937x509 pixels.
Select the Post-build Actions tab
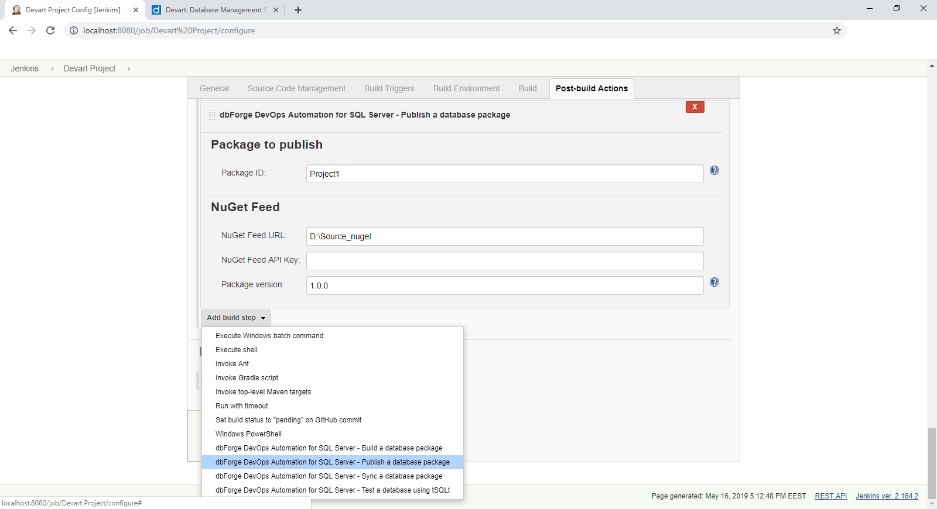591,88
